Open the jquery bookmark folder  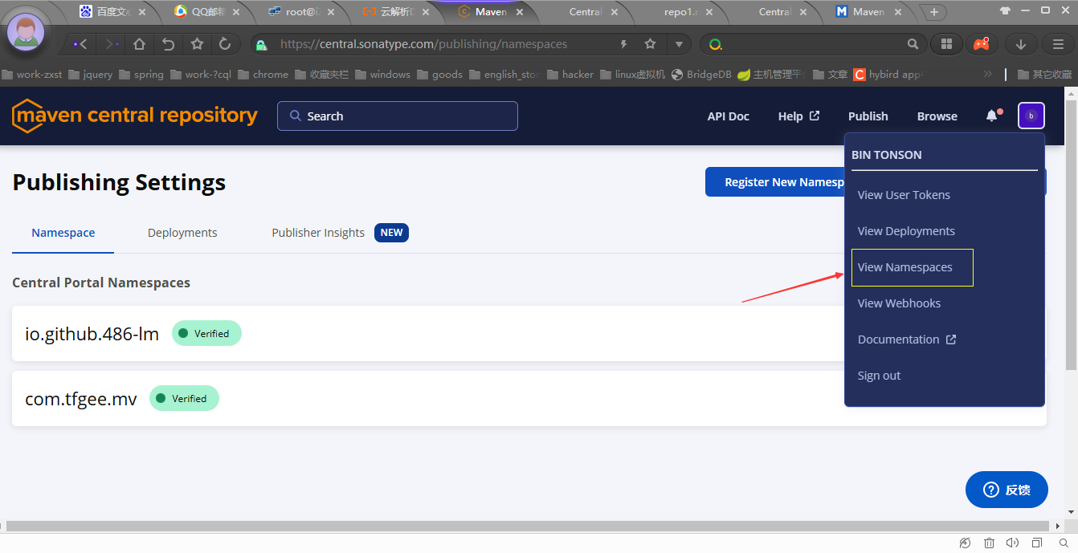point(91,74)
